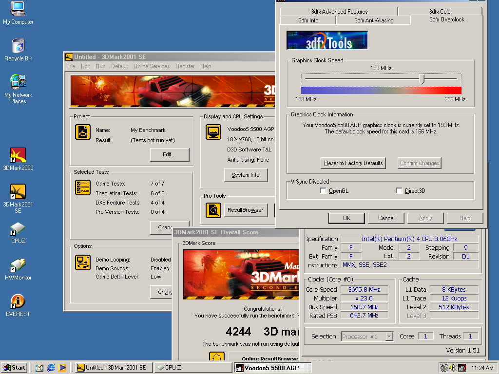
Task: Click the Confirm Changes button
Action: click(420, 163)
